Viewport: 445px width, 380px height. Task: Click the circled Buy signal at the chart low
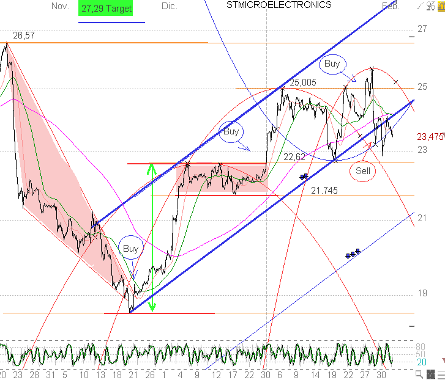(x=131, y=249)
